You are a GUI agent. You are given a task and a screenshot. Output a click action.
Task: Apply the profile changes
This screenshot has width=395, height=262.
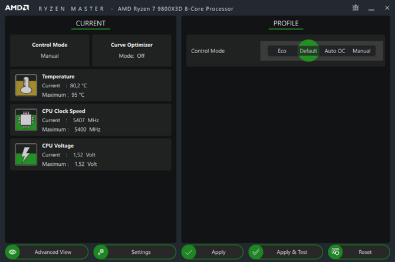point(212,252)
